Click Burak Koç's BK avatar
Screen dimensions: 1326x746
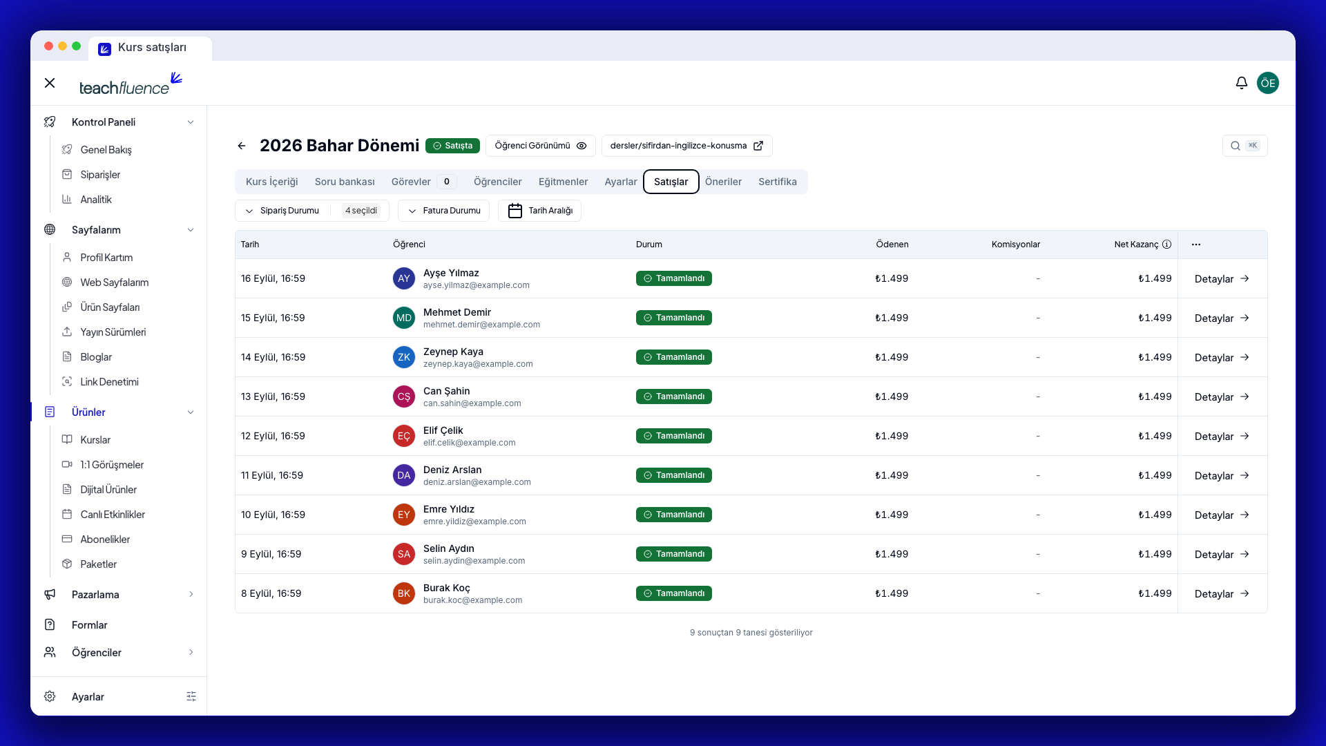(404, 593)
